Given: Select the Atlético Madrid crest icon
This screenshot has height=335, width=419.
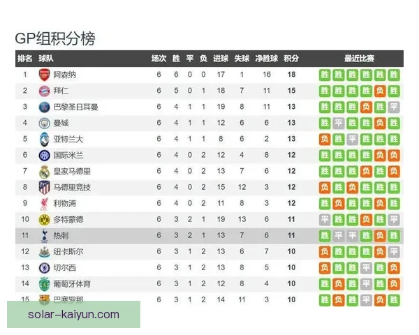Looking at the screenshot, I should click(45, 187).
